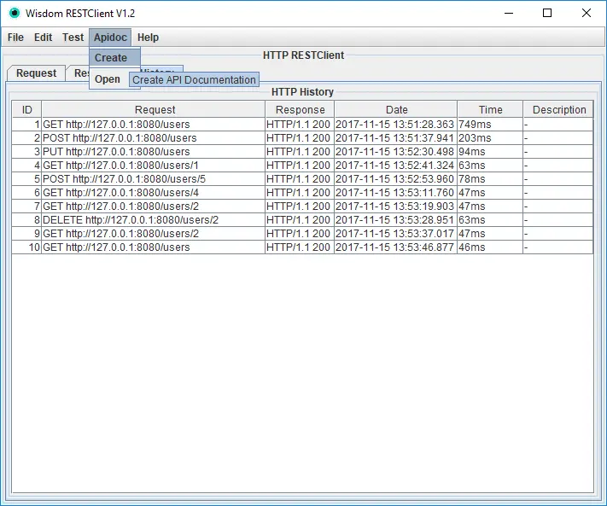The height and width of the screenshot is (506, 607).
Task: Sort by the ID column header
Action: click(26, 110)
